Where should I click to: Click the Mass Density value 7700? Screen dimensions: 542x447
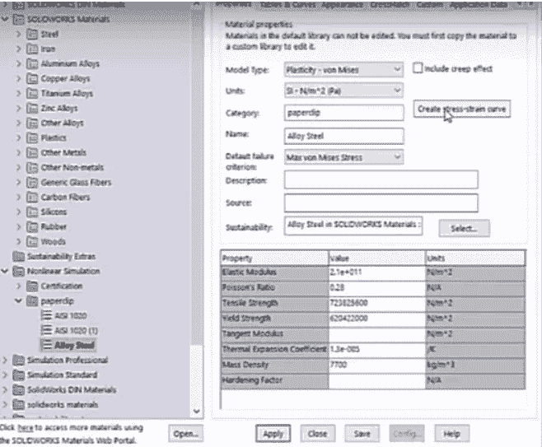(x=376, y=365)
